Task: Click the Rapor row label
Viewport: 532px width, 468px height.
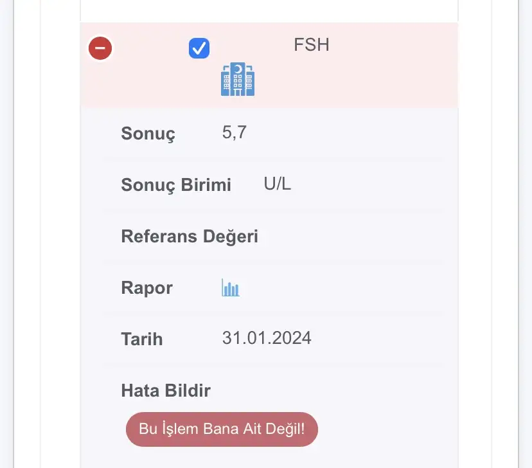Action: tap(146, 288)
